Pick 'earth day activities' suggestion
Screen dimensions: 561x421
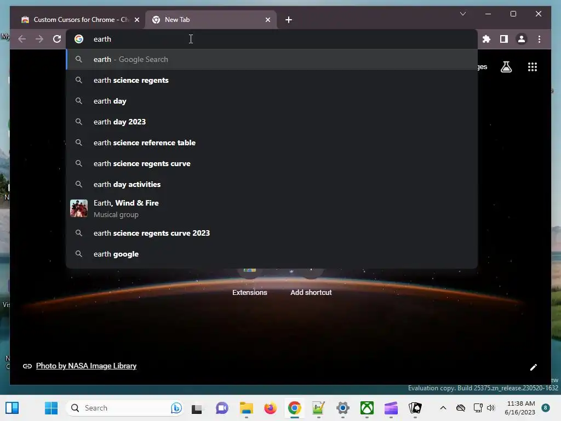[x=272, y=184]
